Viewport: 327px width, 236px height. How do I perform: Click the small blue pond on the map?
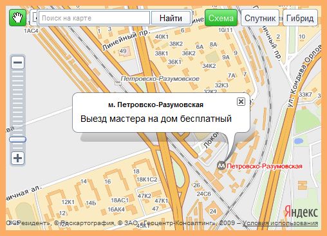pyautogui.click(x=298, y=141)
